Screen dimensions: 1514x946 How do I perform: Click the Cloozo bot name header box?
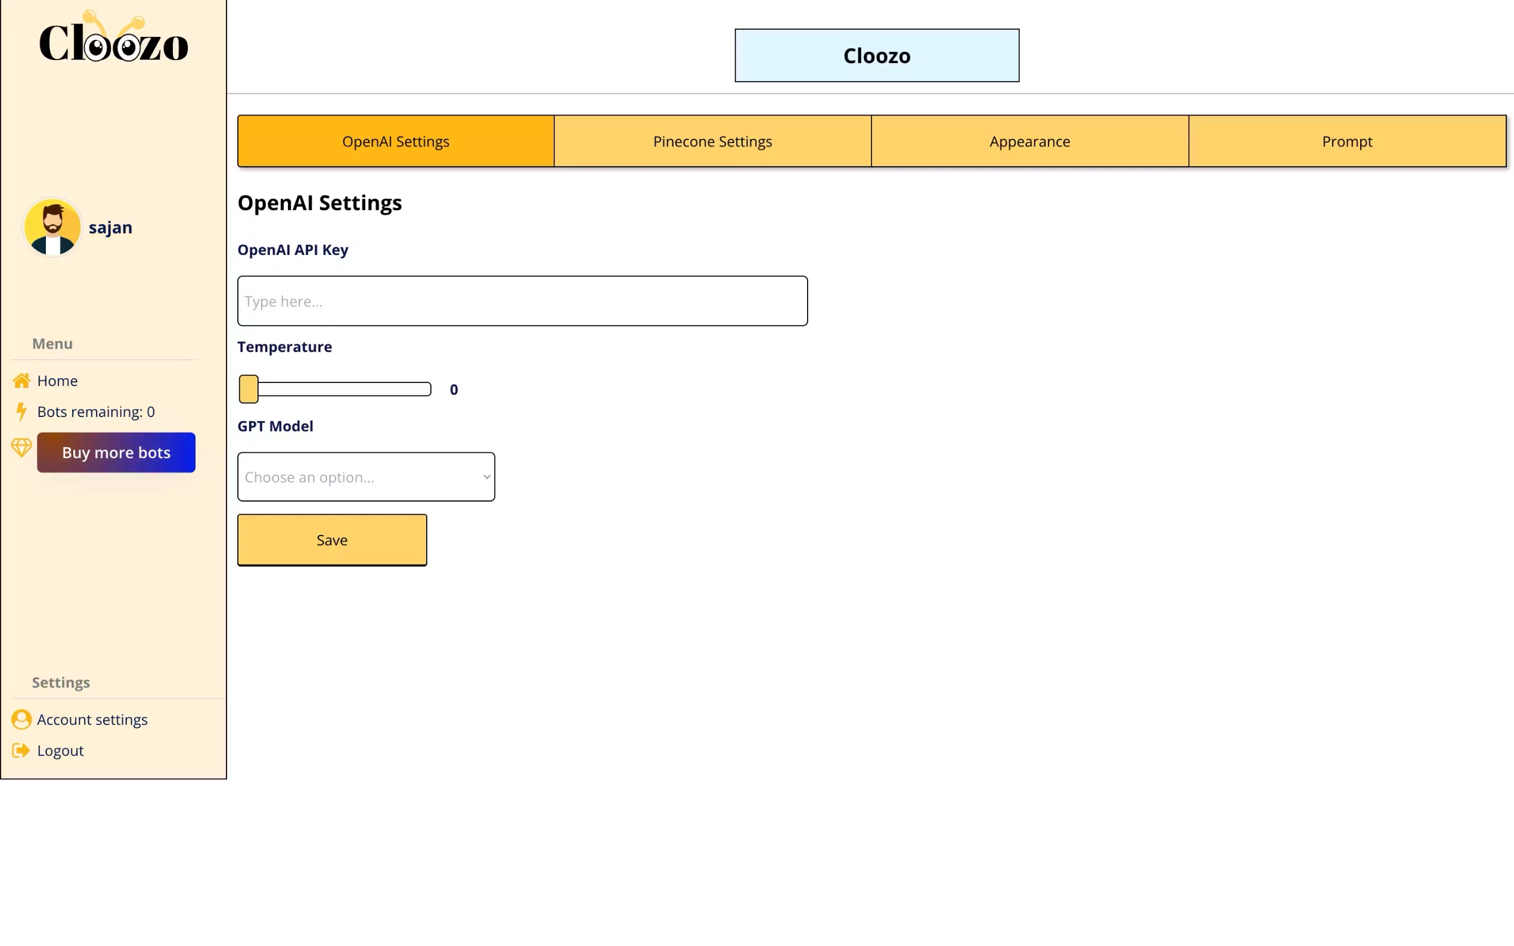(876, 55)
